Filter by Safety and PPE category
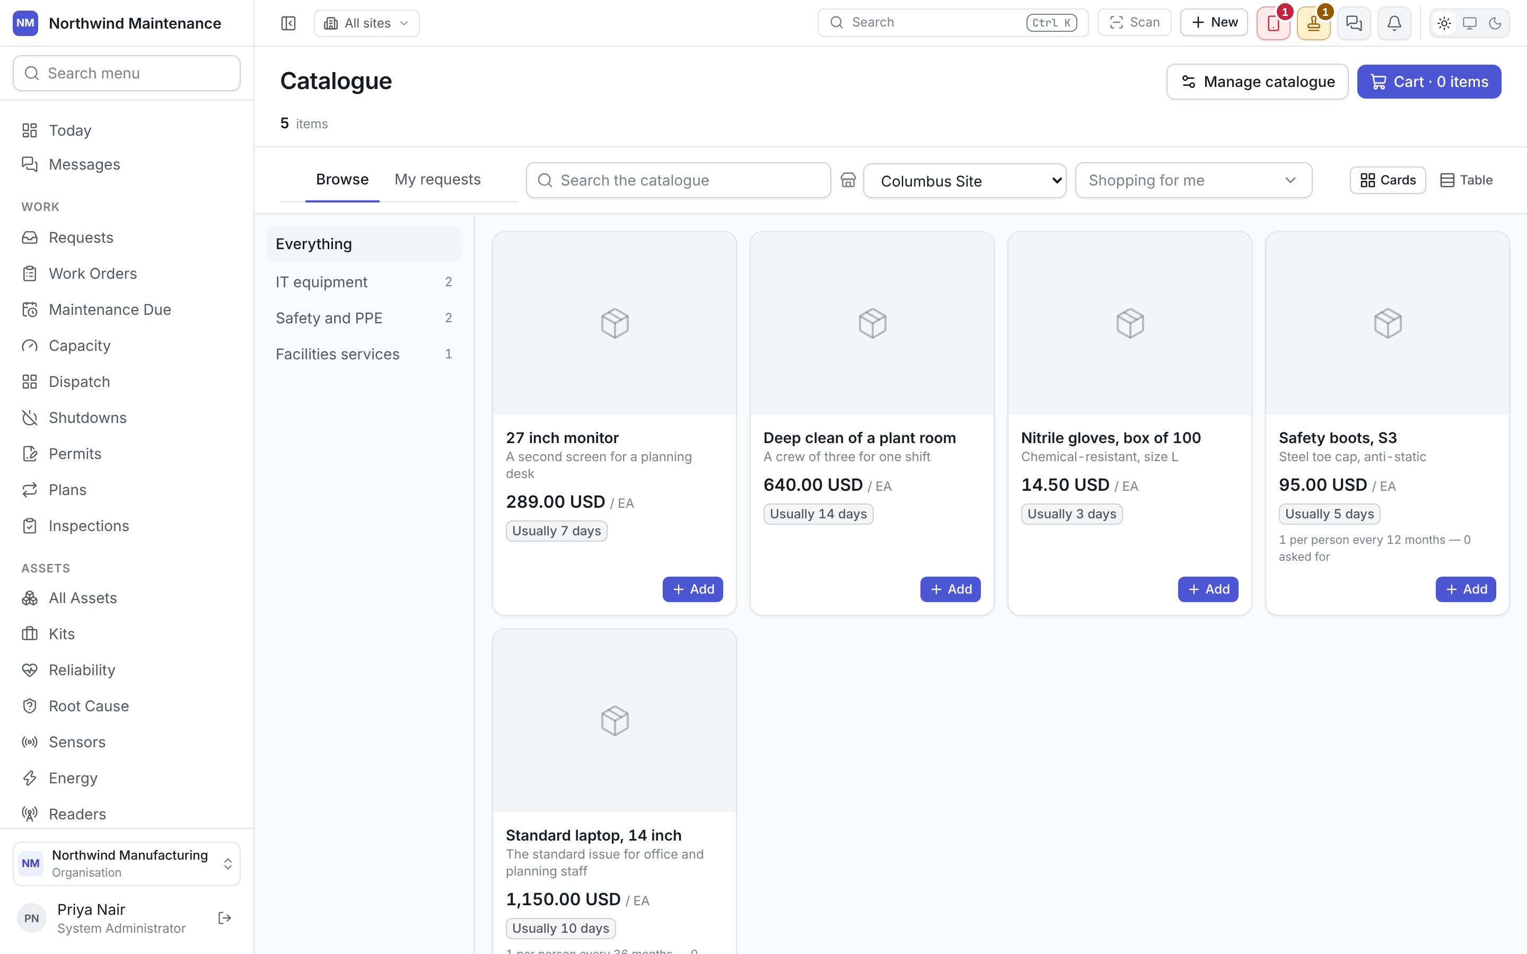This screenshot has width=1527, height=954. [x=364, y=318]
